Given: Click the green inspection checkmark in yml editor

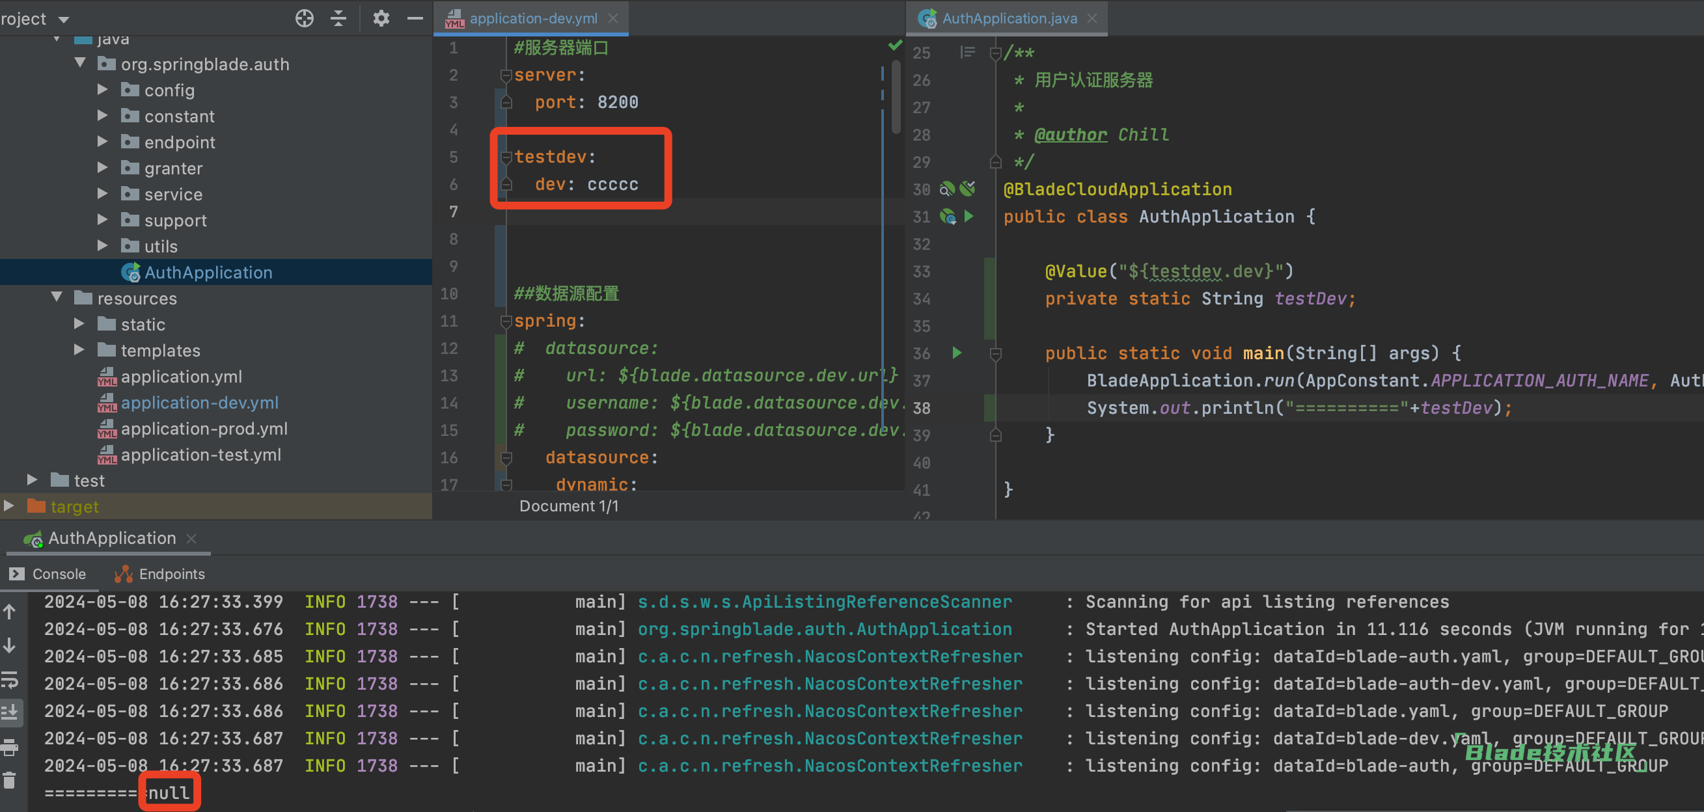Looking at the screenshot, I should point(894,46).
